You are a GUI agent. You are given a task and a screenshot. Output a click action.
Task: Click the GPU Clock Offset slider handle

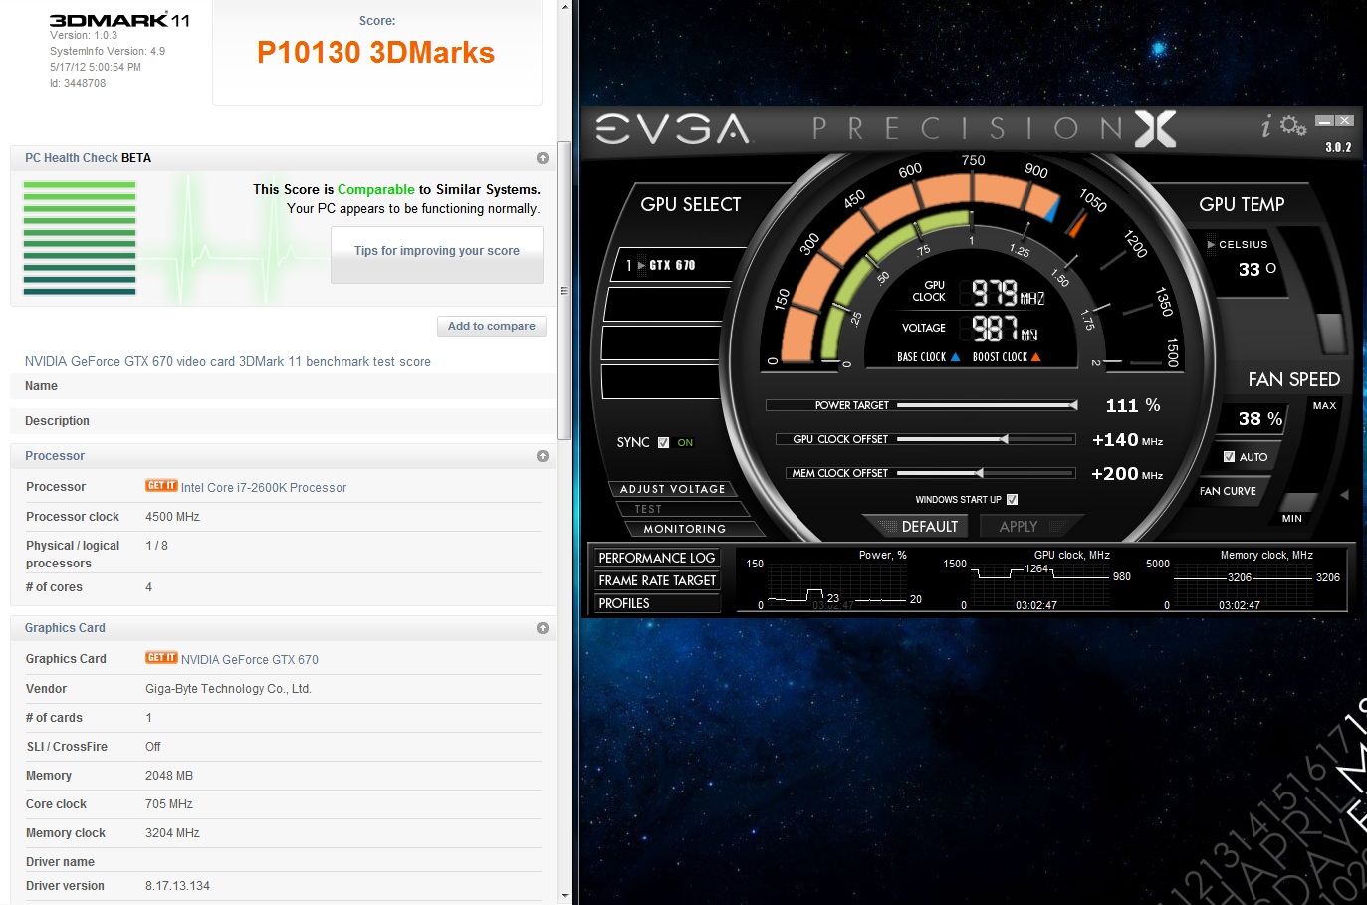(1005, 439)
